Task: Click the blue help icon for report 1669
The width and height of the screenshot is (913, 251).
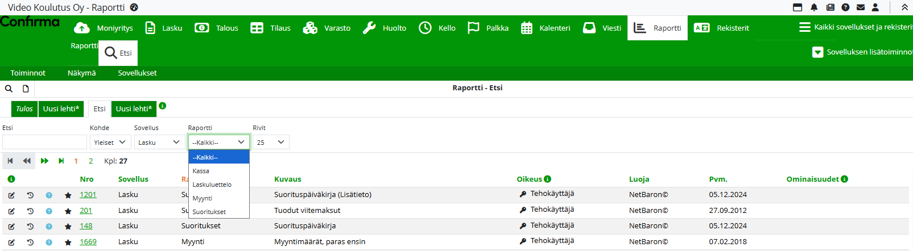Action: pos(49,242)
